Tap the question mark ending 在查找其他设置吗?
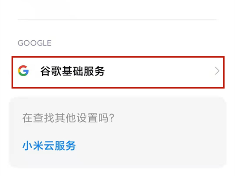Image resolution: width=235 pixels, height=176 pixels. point(112,118)
